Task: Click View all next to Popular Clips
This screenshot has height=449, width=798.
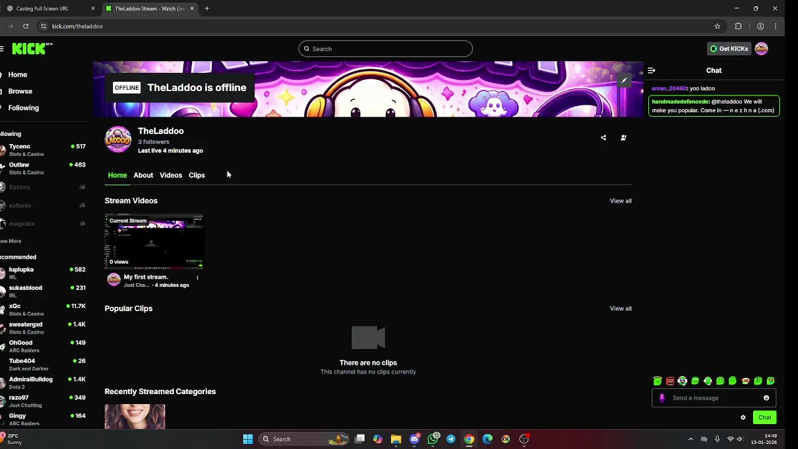Action: coord(620,309)
